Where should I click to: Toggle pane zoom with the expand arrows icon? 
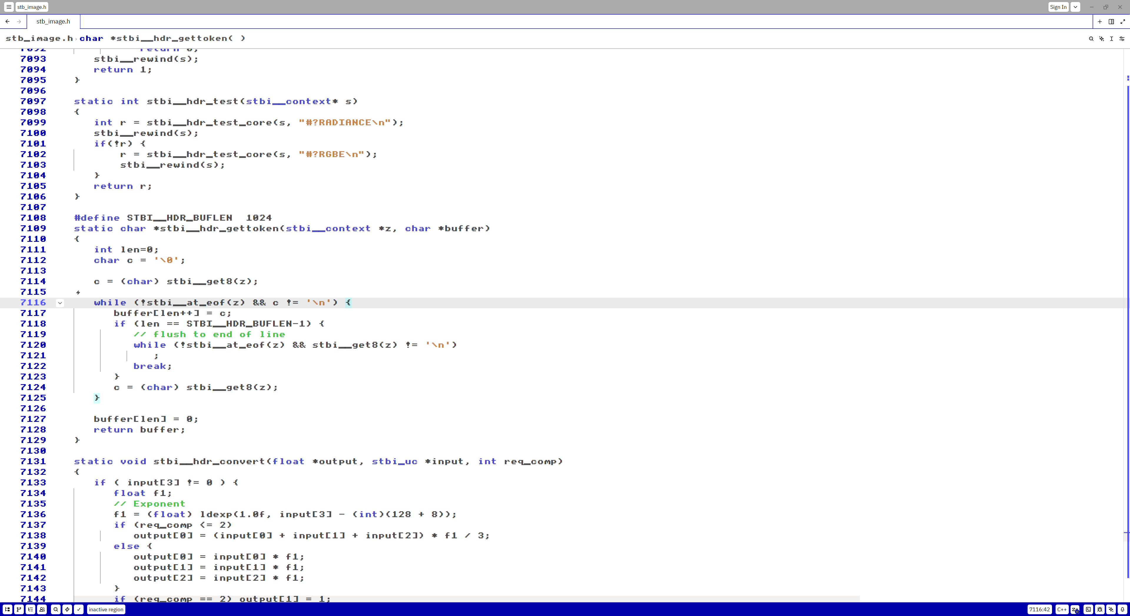(x=1123, y=21)
